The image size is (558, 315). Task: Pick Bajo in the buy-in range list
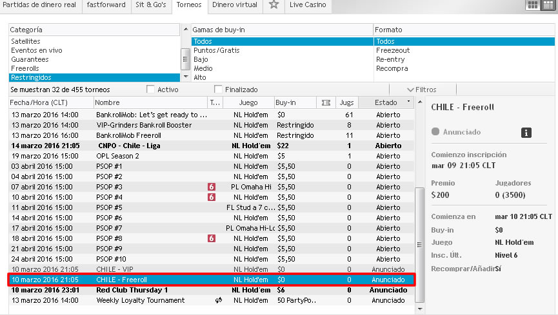pyautogui.click(x=201, y=59)
